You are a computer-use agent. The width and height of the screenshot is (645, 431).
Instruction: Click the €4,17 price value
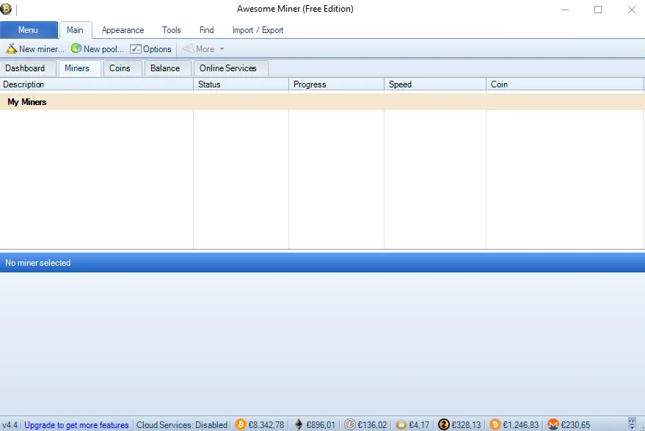point(419,425)
